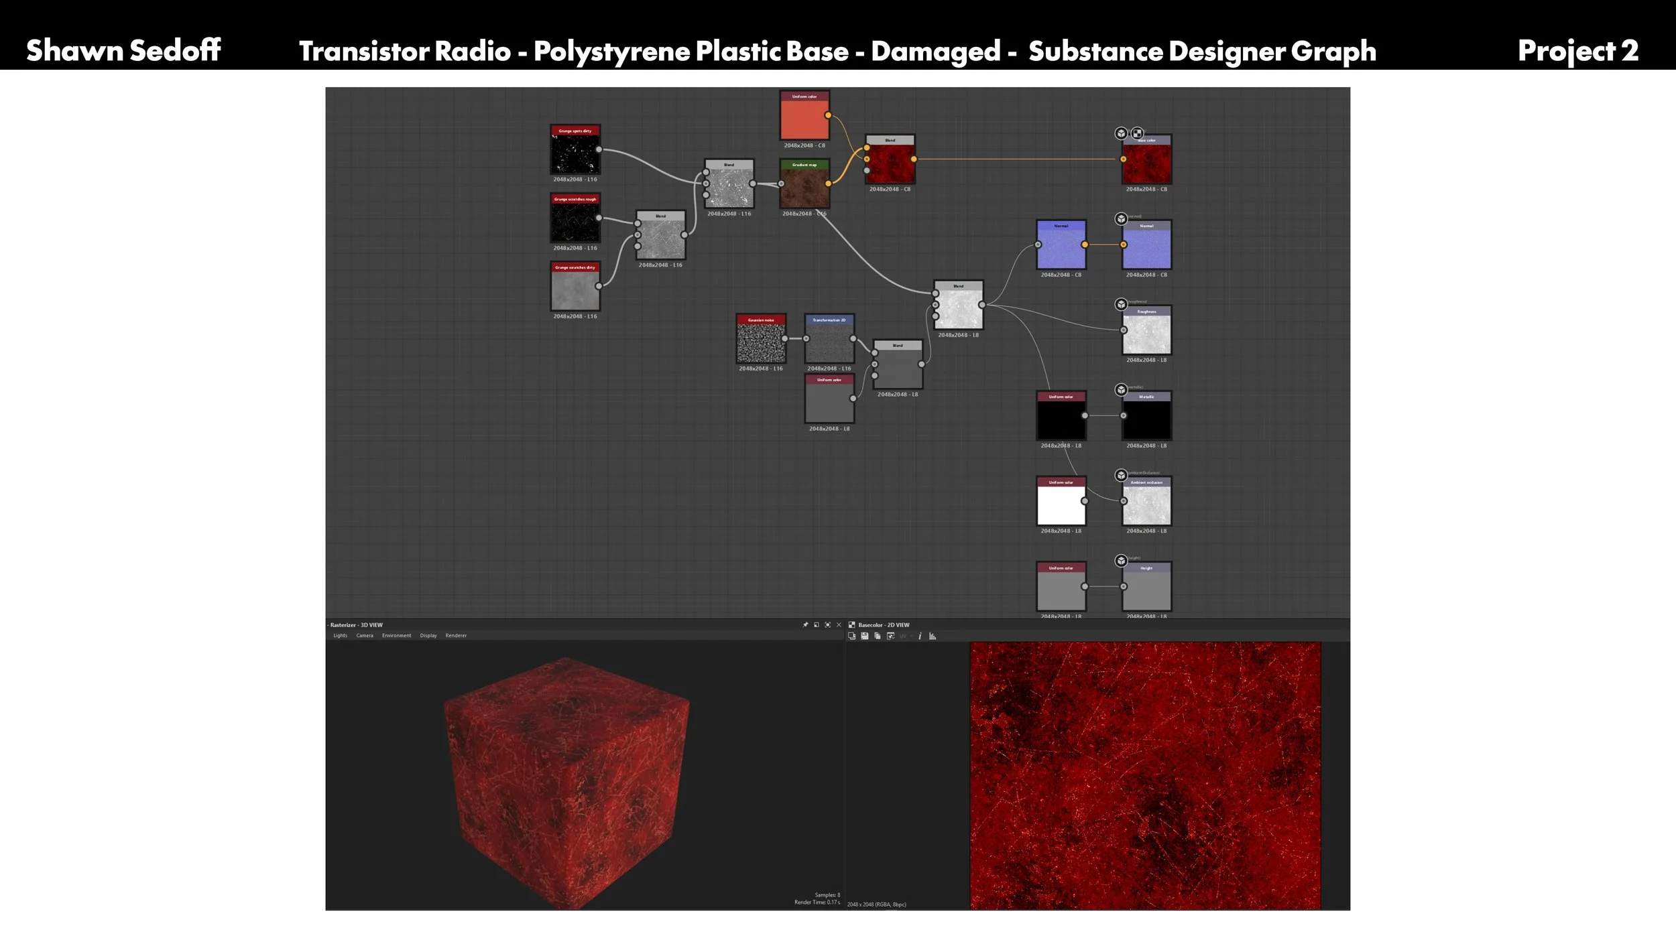The image size is (1676, 942).
Task: Click the 'Samples: 8' text
Action: click(x=827, y=895)
